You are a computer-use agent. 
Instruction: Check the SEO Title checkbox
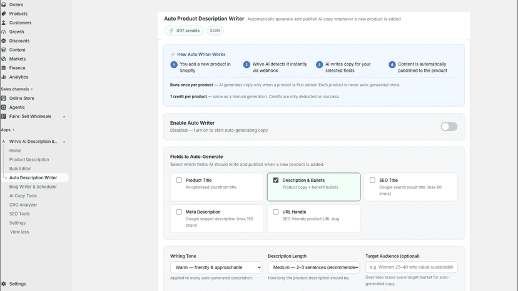[x=373, y=180]
